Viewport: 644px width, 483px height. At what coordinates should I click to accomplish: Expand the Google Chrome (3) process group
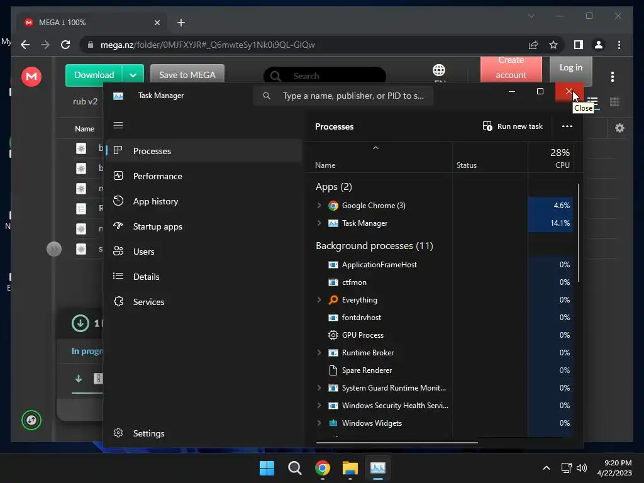319,206
